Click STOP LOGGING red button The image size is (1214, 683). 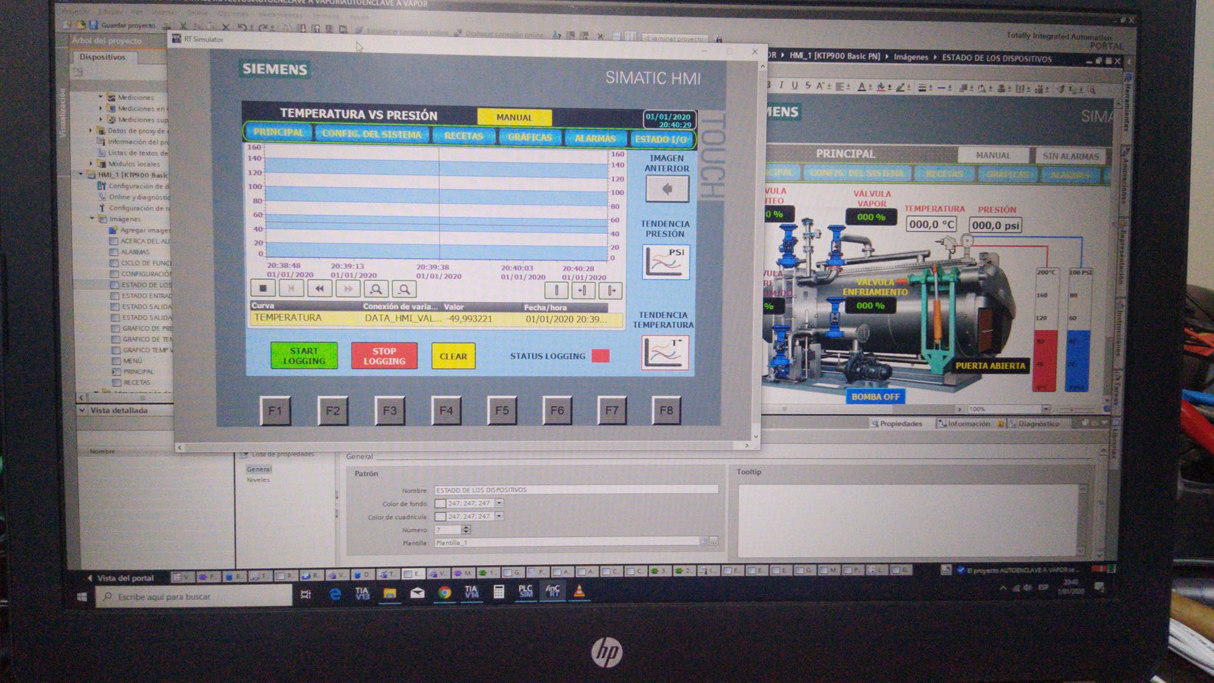384,356
